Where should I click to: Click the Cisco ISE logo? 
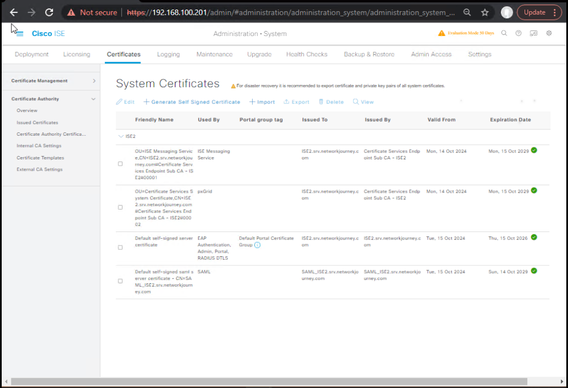48,34
